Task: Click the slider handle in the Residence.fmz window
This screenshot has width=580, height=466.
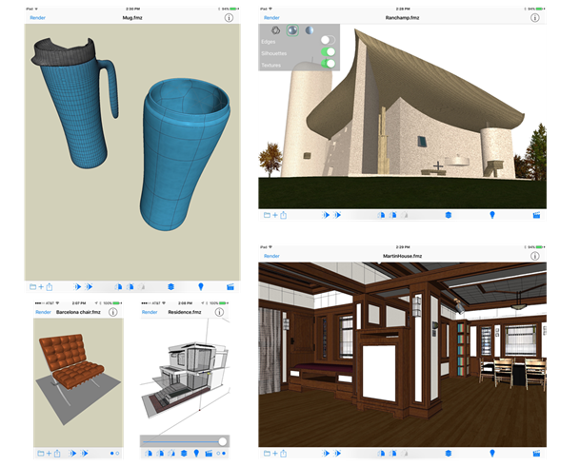Action: 223,441
